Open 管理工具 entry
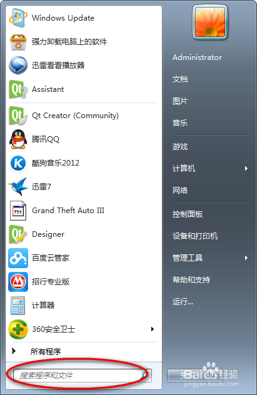The image size is (257, 395). pos(188,257)
